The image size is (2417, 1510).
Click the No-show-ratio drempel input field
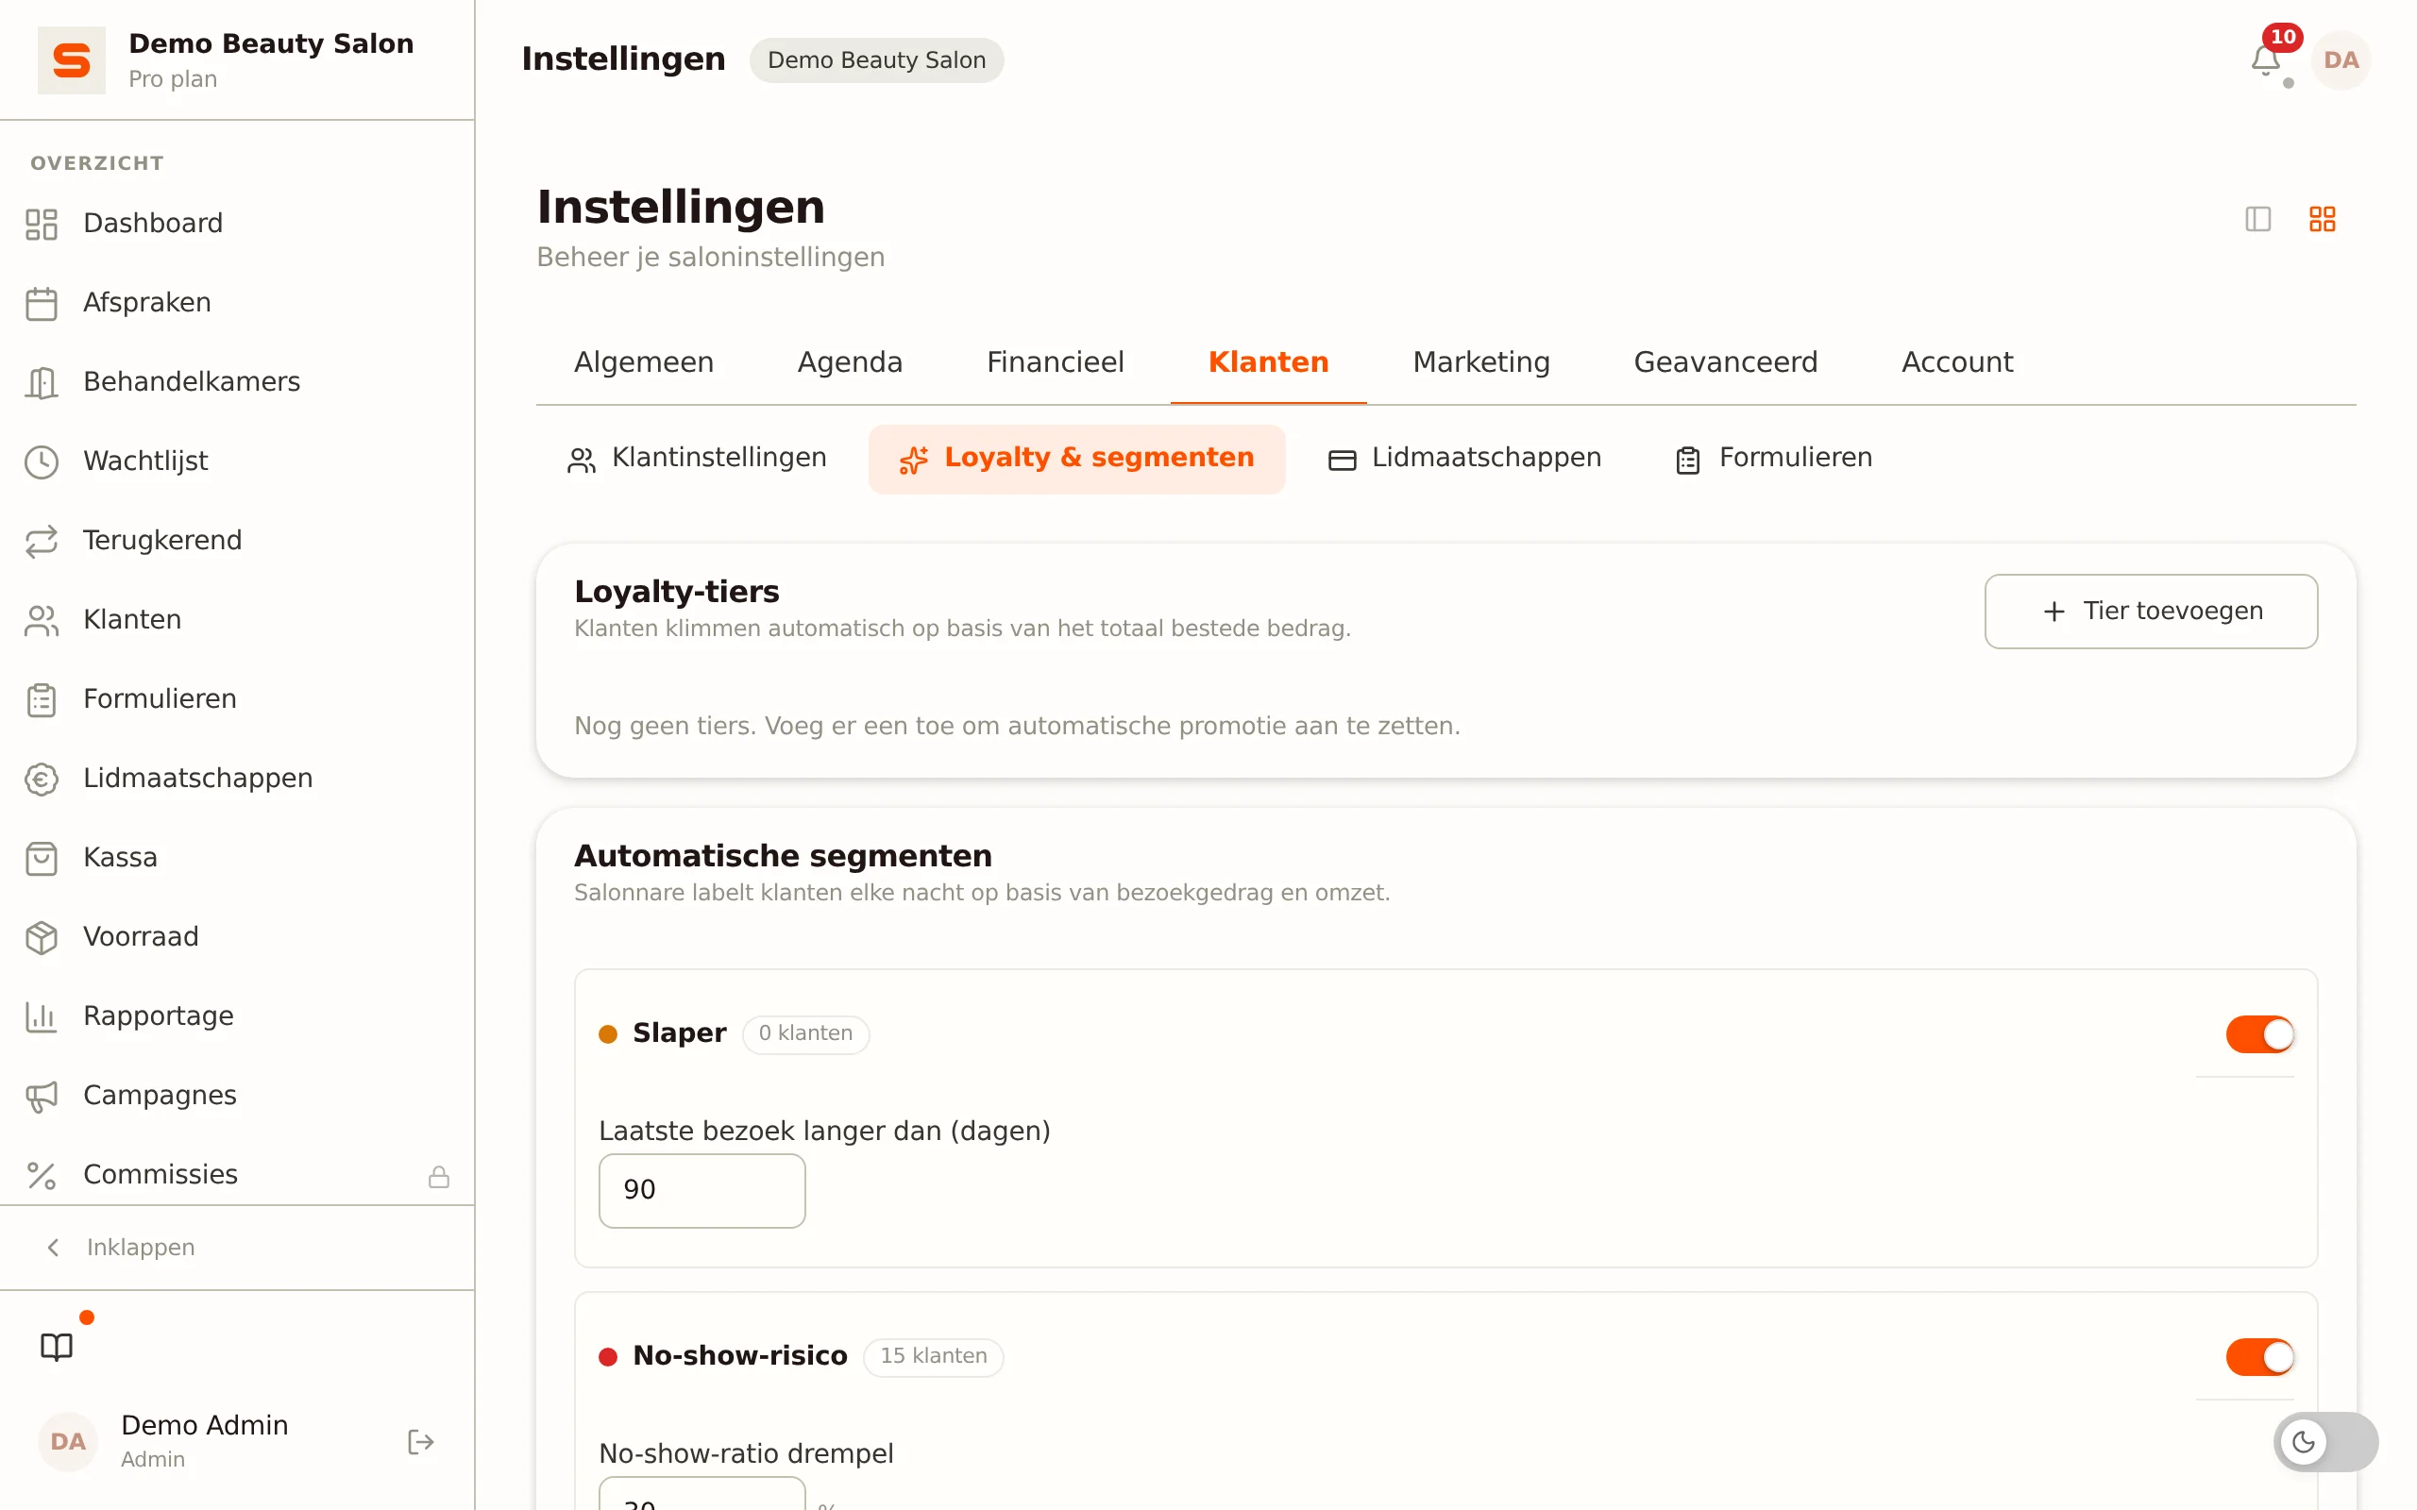click(701, 1493)
